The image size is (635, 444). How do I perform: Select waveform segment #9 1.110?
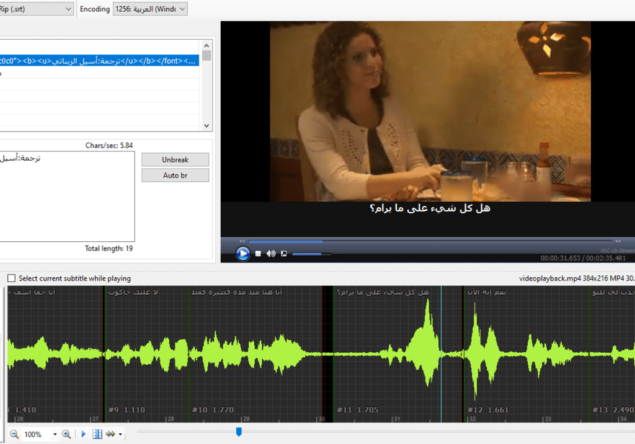click(146, 355)
